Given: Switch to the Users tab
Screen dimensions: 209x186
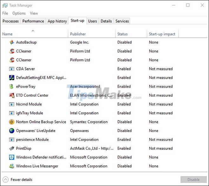Looking at the screenshot, I should point(92,21).
